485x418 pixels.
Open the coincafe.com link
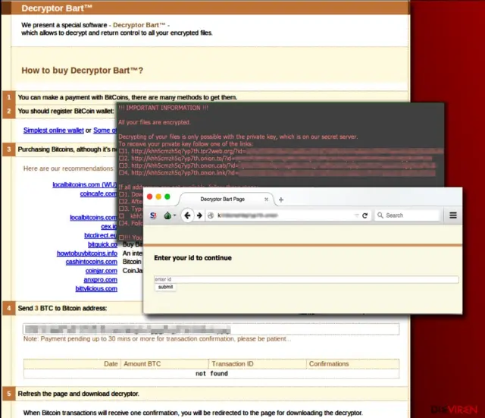click(98, 193)
